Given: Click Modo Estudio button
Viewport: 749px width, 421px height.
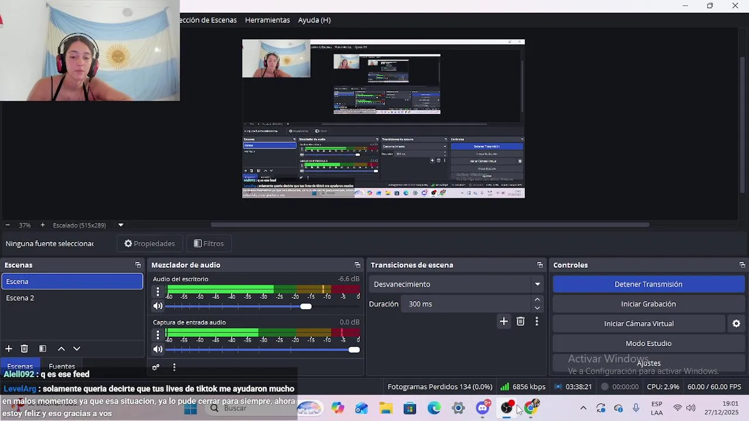Looking at the screenshot, I should (x=648, y=343).
